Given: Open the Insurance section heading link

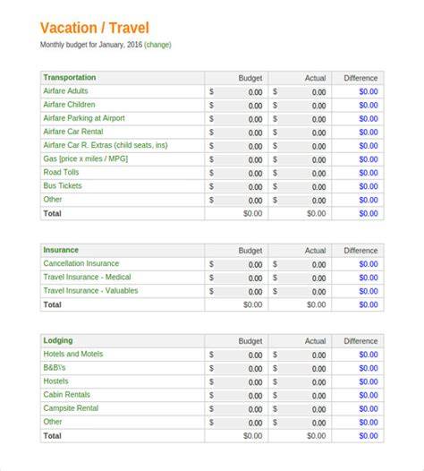Looking at the screenshot, I should (x=61, y=250).
